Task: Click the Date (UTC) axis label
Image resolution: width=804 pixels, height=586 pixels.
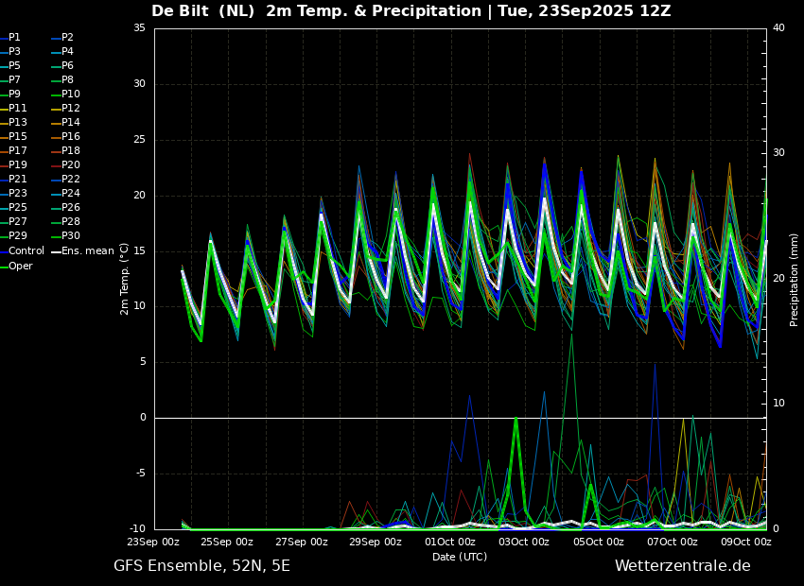Action: tap(460, 557)
